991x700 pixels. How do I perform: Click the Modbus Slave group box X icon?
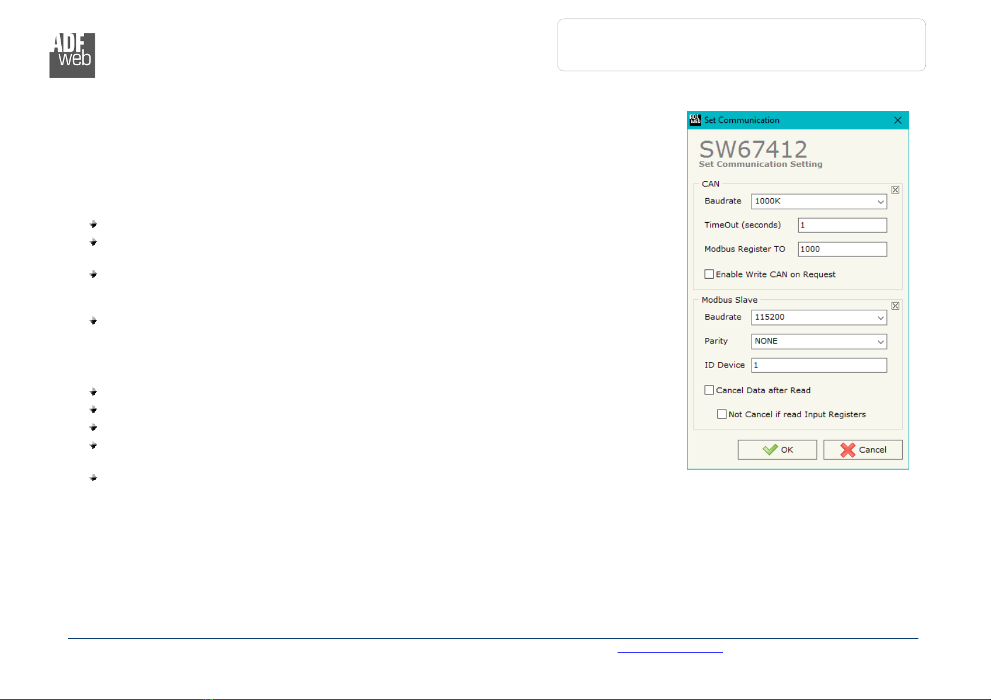[x=895, y=306]
